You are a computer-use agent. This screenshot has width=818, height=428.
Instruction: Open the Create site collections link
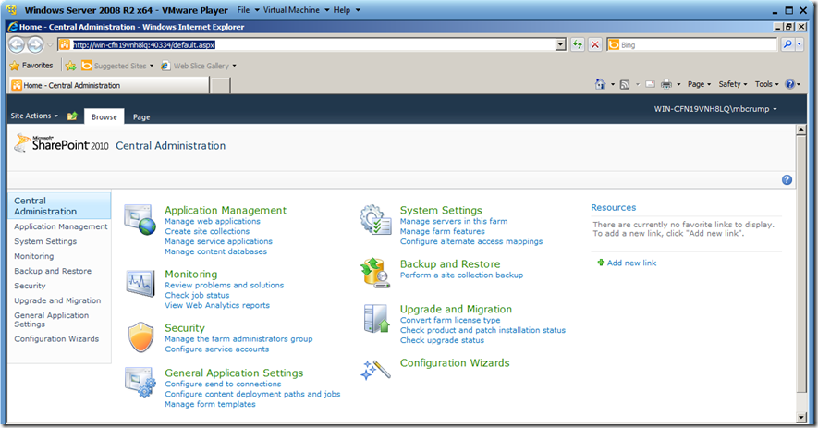(x=207, y=231)
